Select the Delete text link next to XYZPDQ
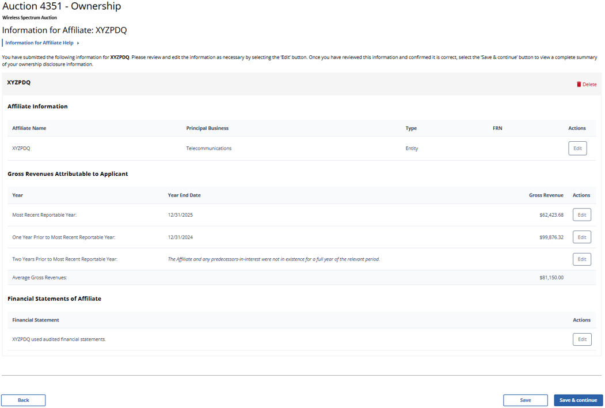The height and width of the screenshot is (408, 605). point(589,84)
